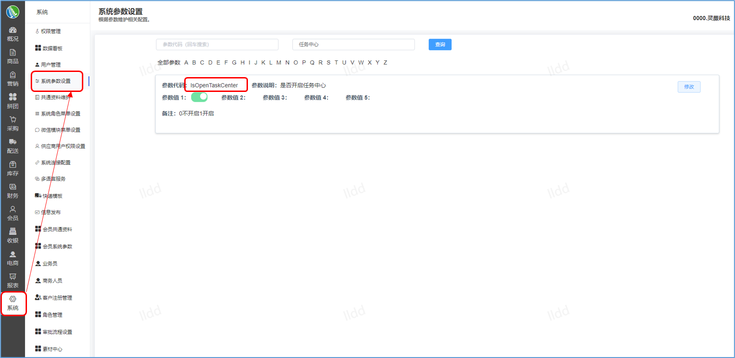Open the 电商 e-commerce section
The image size is (735, 358).
13,258
